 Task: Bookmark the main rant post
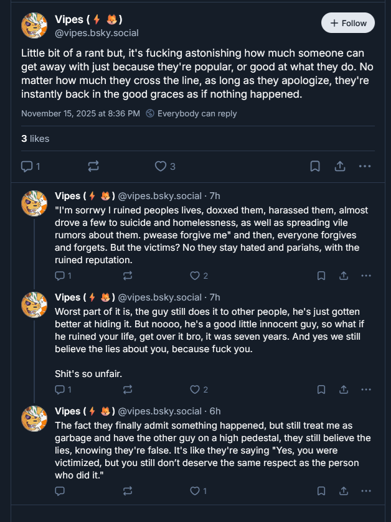(316, 166)
